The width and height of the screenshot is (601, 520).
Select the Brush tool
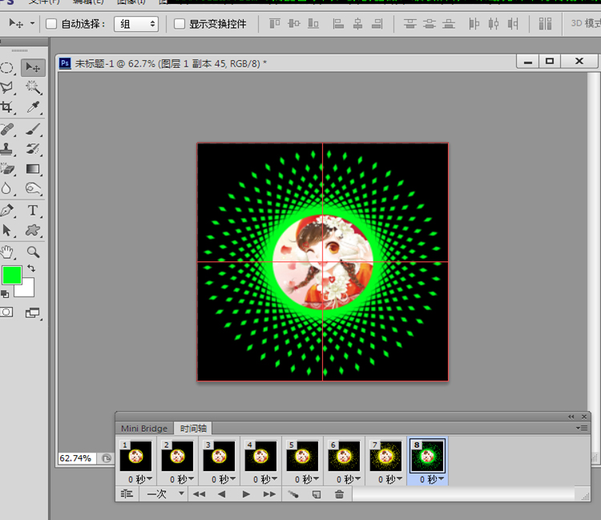pos(33,130)
